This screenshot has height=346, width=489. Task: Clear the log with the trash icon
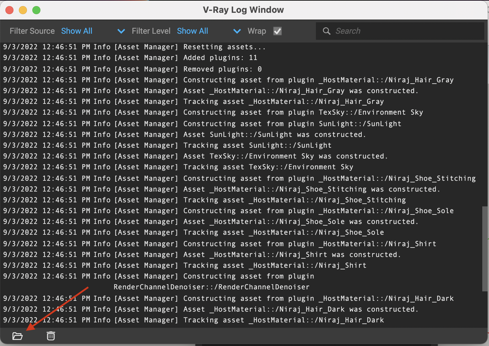(51, 336)
